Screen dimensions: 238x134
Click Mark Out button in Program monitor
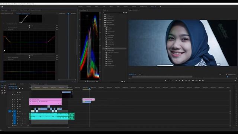tap(172, 80)
